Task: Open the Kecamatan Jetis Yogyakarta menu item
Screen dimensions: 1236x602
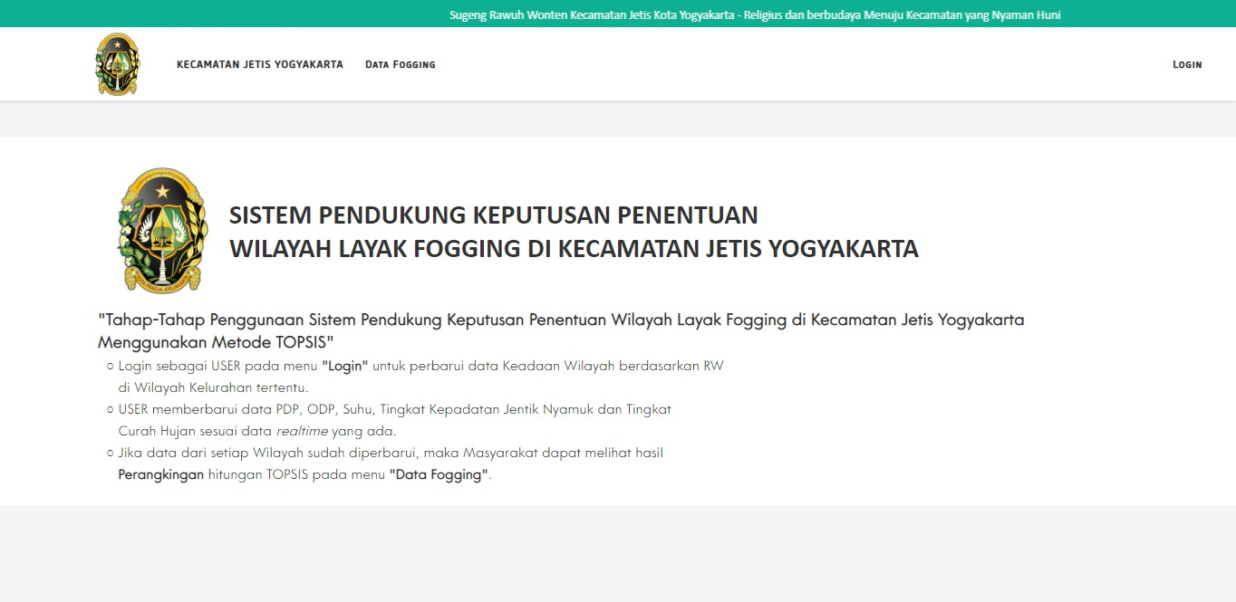Action: click(x=260, y=64)
